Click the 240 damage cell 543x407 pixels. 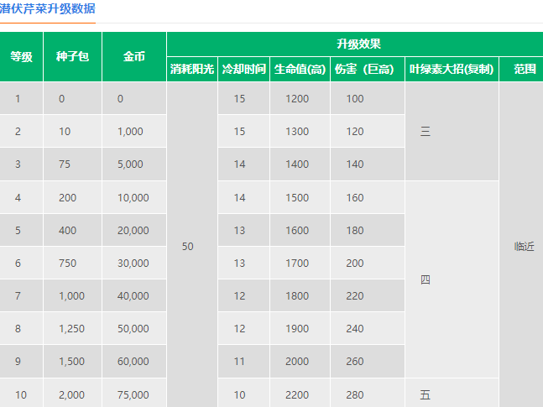click(368, 328)
